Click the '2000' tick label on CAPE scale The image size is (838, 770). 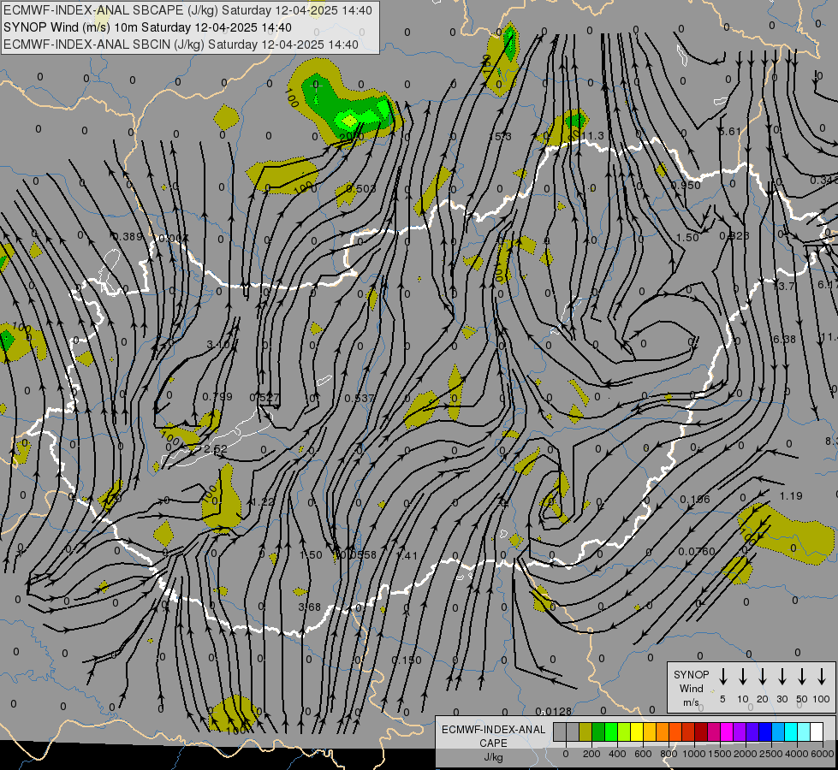(746, 754)
